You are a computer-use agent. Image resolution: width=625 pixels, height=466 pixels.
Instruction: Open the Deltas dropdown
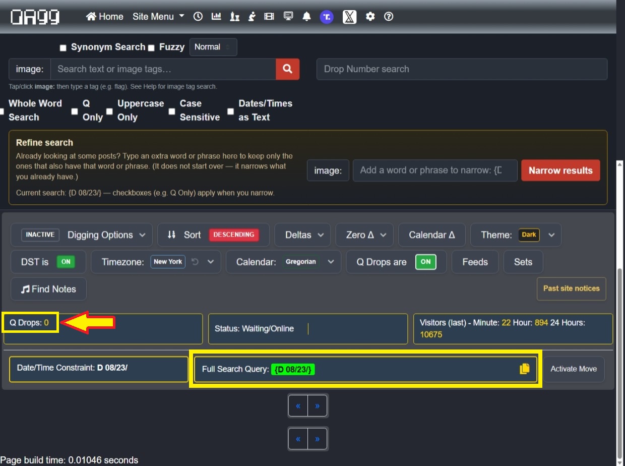point(302,235)
